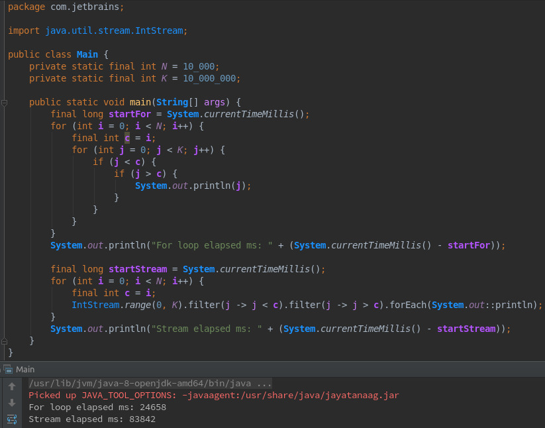Click the 10_000_000 value of constant K
The image size is (545, 428).
click(211, 78)
